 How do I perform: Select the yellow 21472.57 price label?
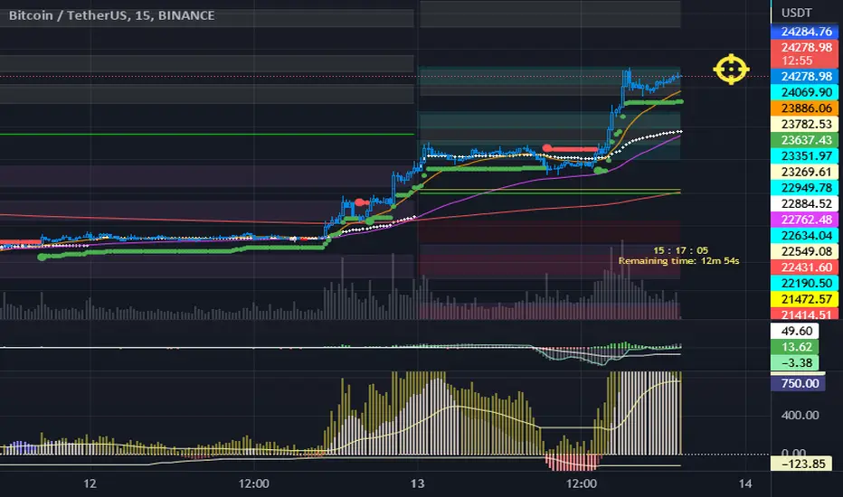804,299
